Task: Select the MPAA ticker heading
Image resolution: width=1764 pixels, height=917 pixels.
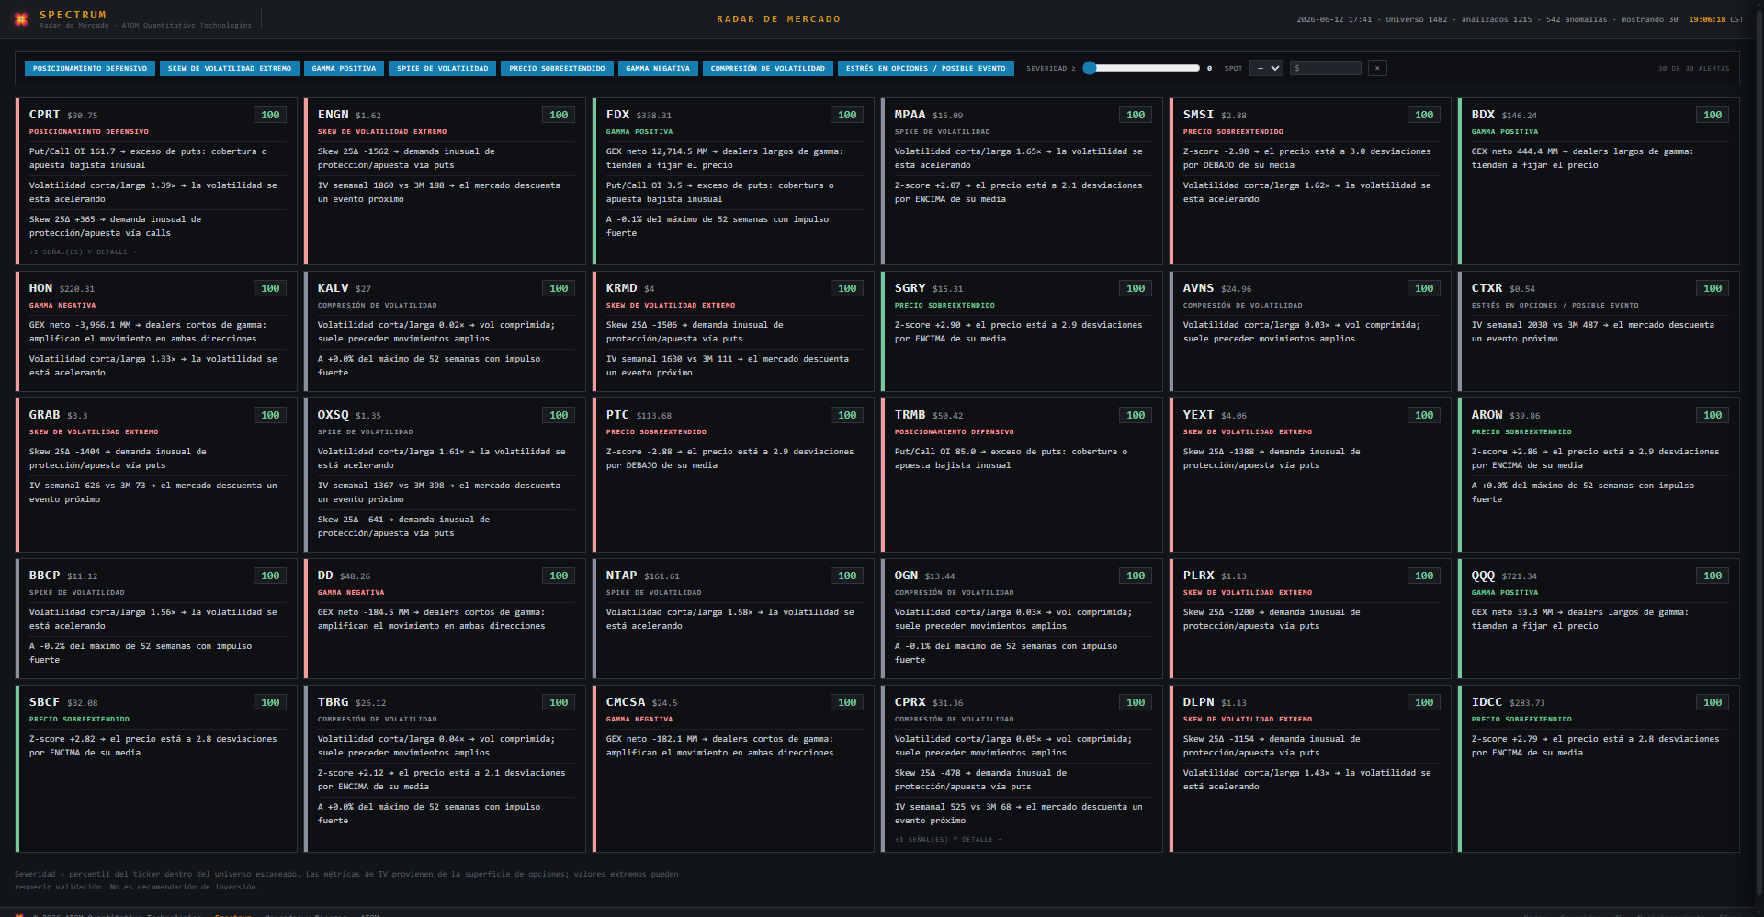Action: coord(910,115)
